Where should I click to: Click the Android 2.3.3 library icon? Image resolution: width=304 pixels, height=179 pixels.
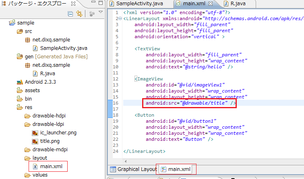(20, 82)
